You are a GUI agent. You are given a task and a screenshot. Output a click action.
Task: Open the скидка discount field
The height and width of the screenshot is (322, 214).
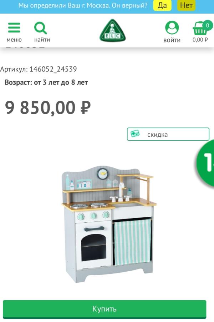[x=168, y=134]
